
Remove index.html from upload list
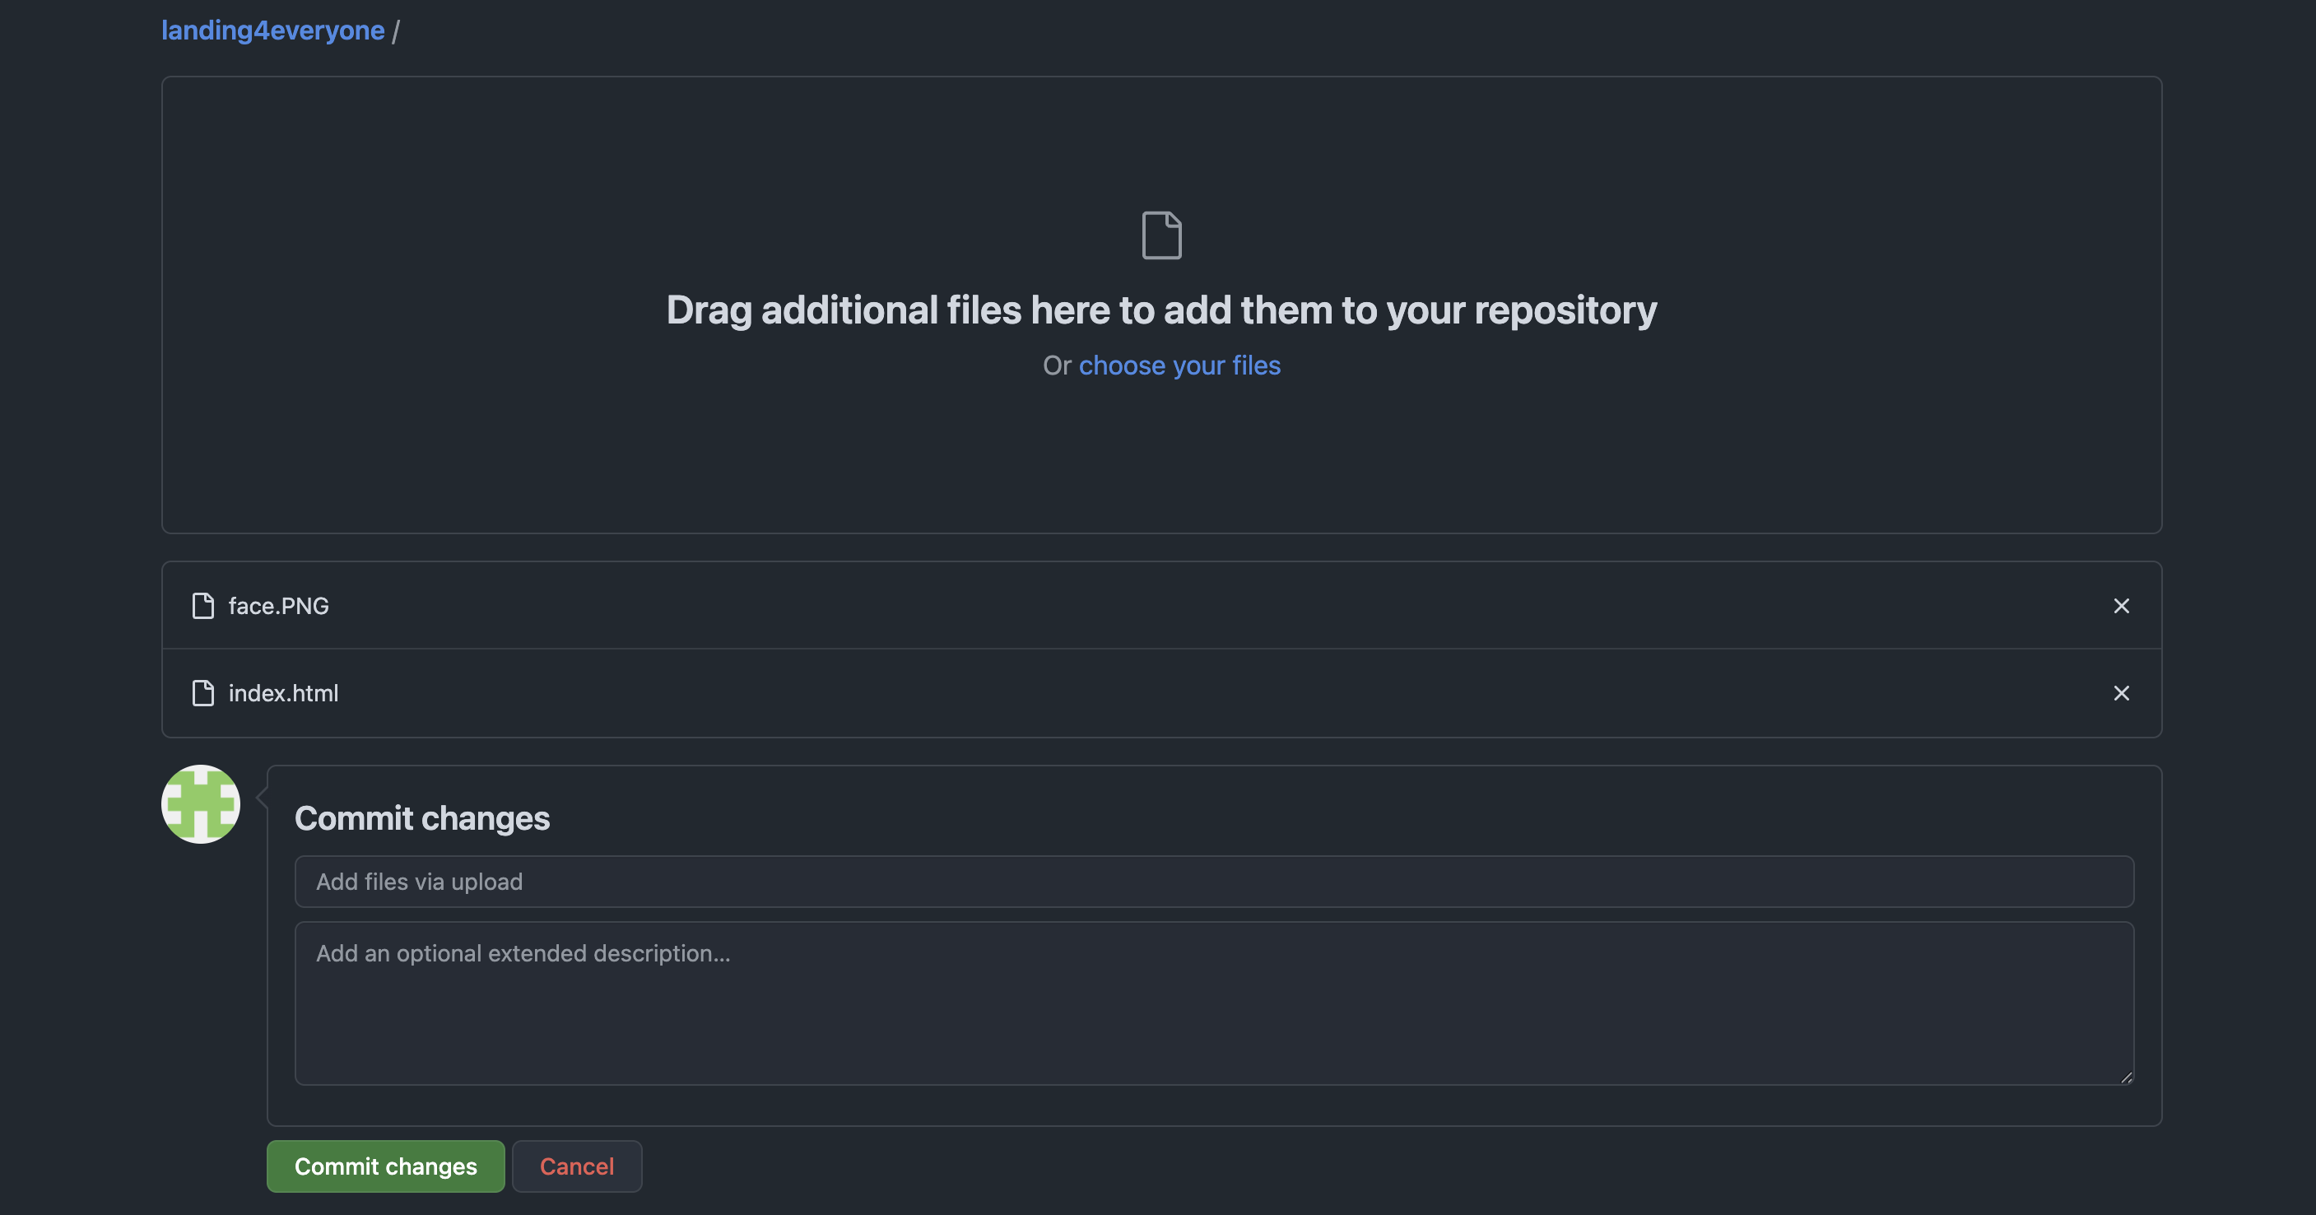coord(2121,693)
